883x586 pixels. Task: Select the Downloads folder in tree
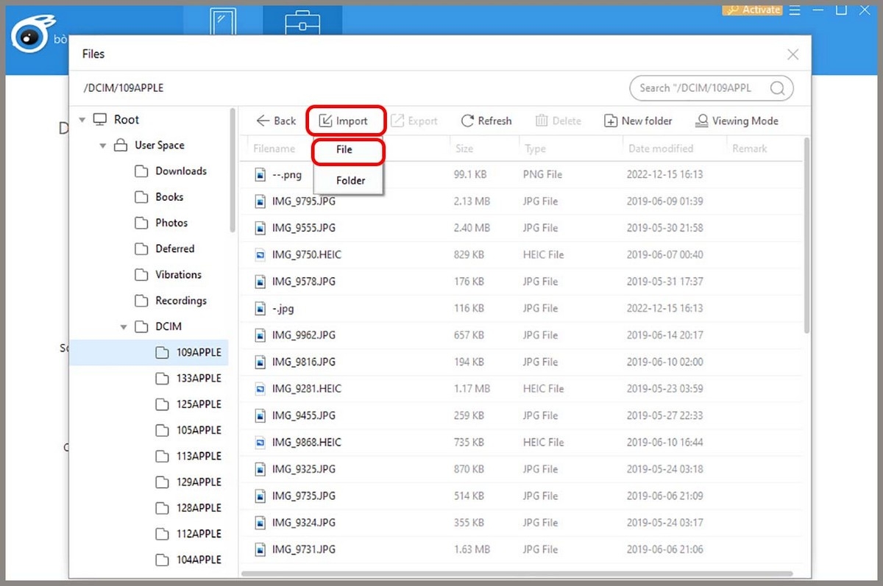click(x=180, y=171)
